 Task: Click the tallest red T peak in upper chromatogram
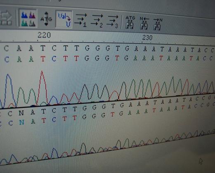pyautogui.click(x=42, y=88)
